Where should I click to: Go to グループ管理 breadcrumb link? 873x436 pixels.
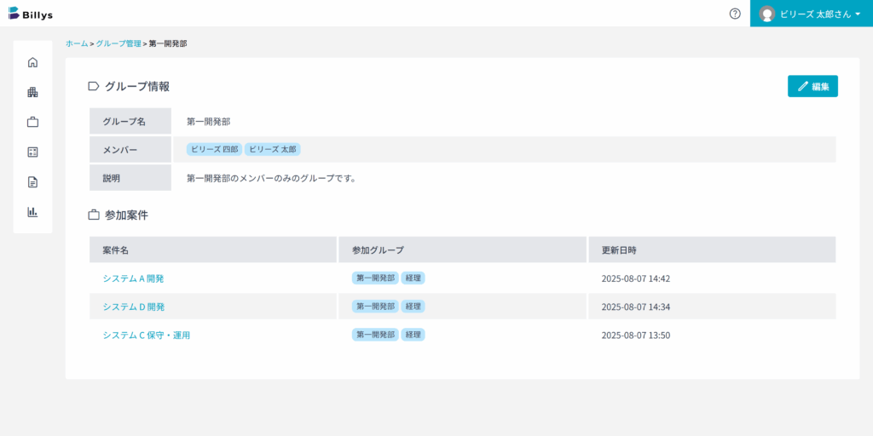(119, 43)
